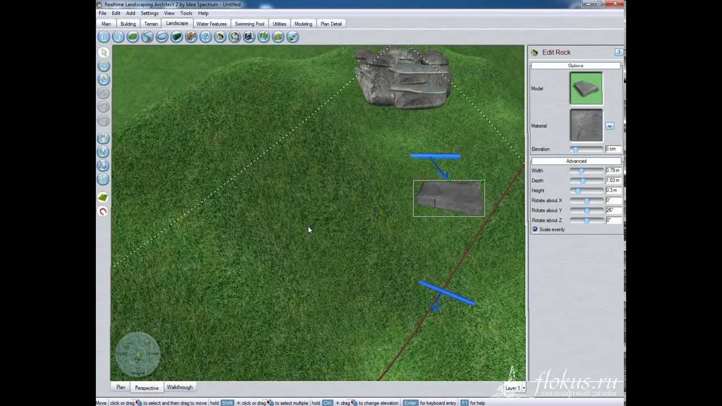Open help with the question mark button
The width and height of the screenshot is (722, 406).
pos(619,52)
